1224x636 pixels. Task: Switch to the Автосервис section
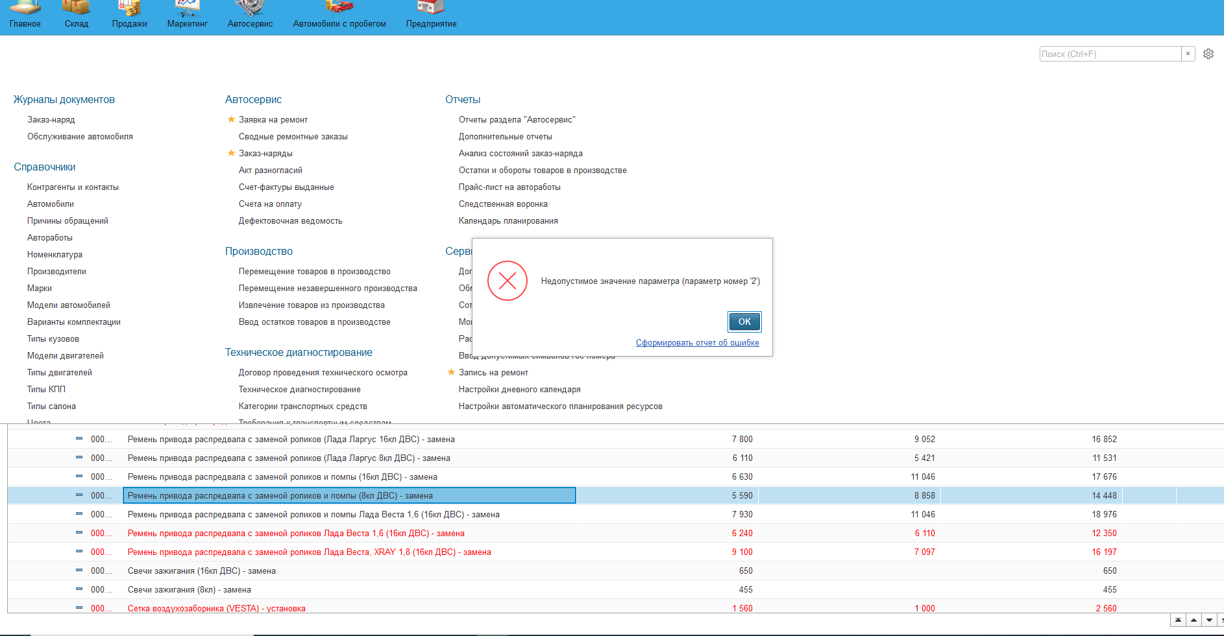[250, 14]
